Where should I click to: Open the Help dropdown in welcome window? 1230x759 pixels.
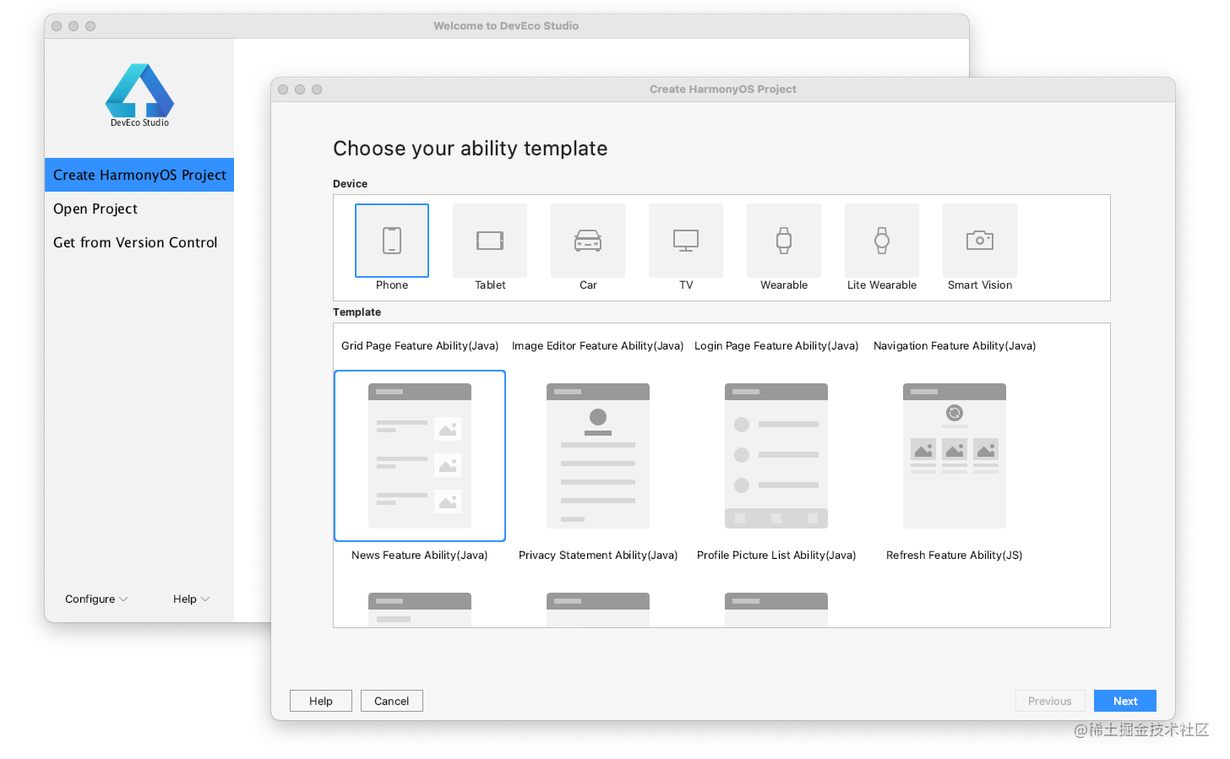[191, 599]
